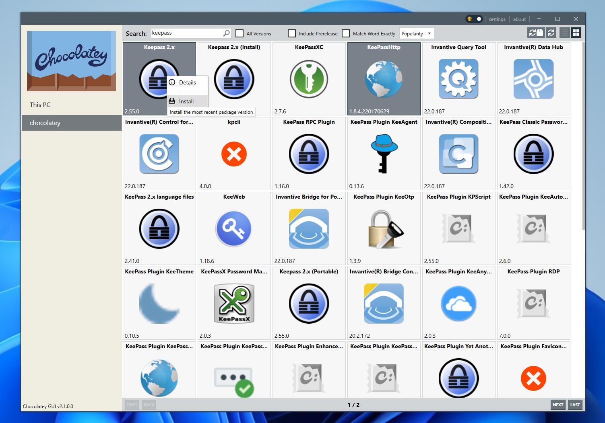Select KeePass Plugin KeeAny... cloud icon
605x423 pixels.
(458, 304)
